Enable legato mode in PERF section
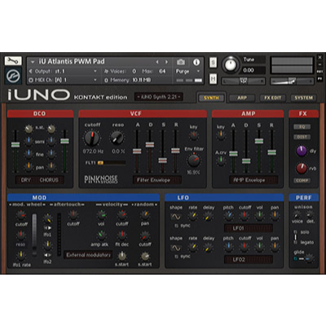The height and width of the screenshot is (326, 326). point(295,242)
